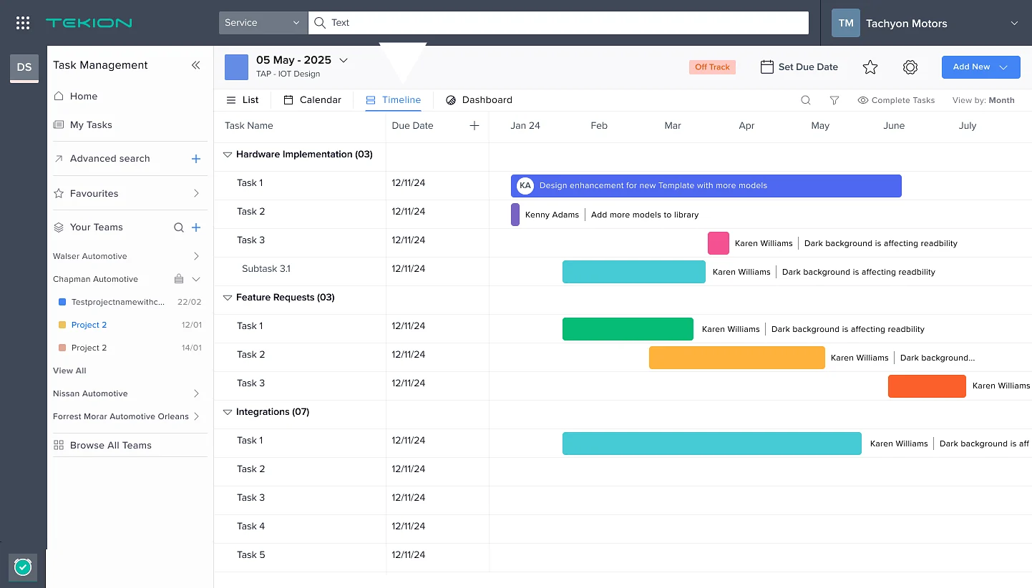Image resolution: width=1032 pixels, height=588 pixels.
Task: Click the orange Feature Requests Task 3 bar
Action: (x=927, y=386)
